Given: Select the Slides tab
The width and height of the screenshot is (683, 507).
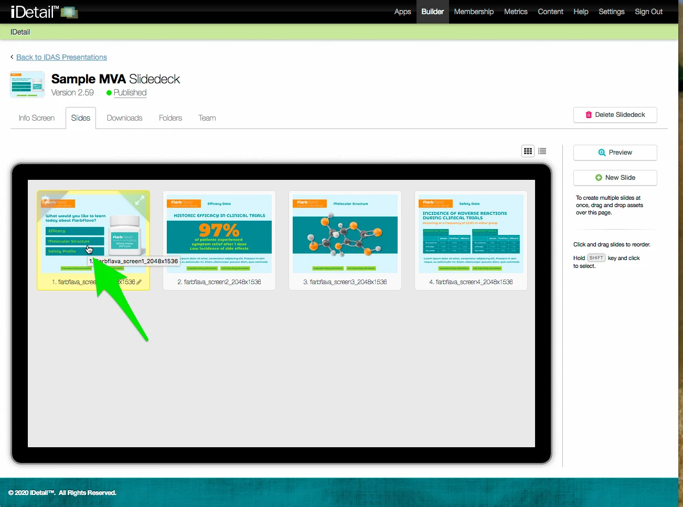Looking at the screenshot, I should (81, 118).
